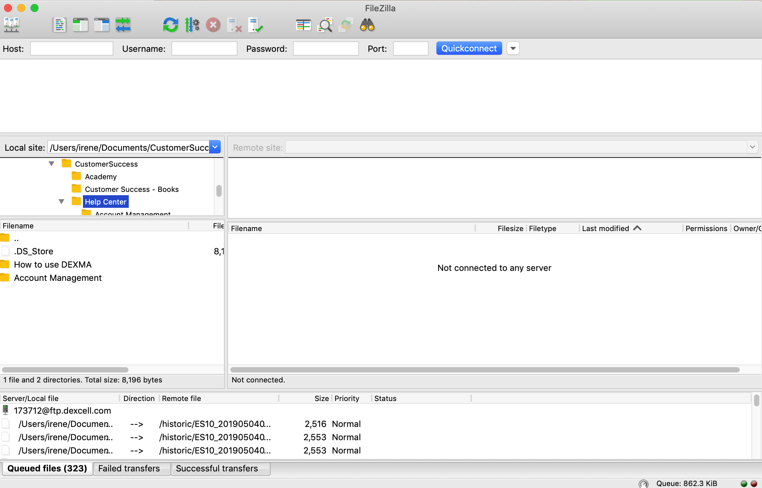The width and height of the screenshot is (762, 488).
Task: Toggle directory comparison magnifier icon
Action: pos(325,25)
